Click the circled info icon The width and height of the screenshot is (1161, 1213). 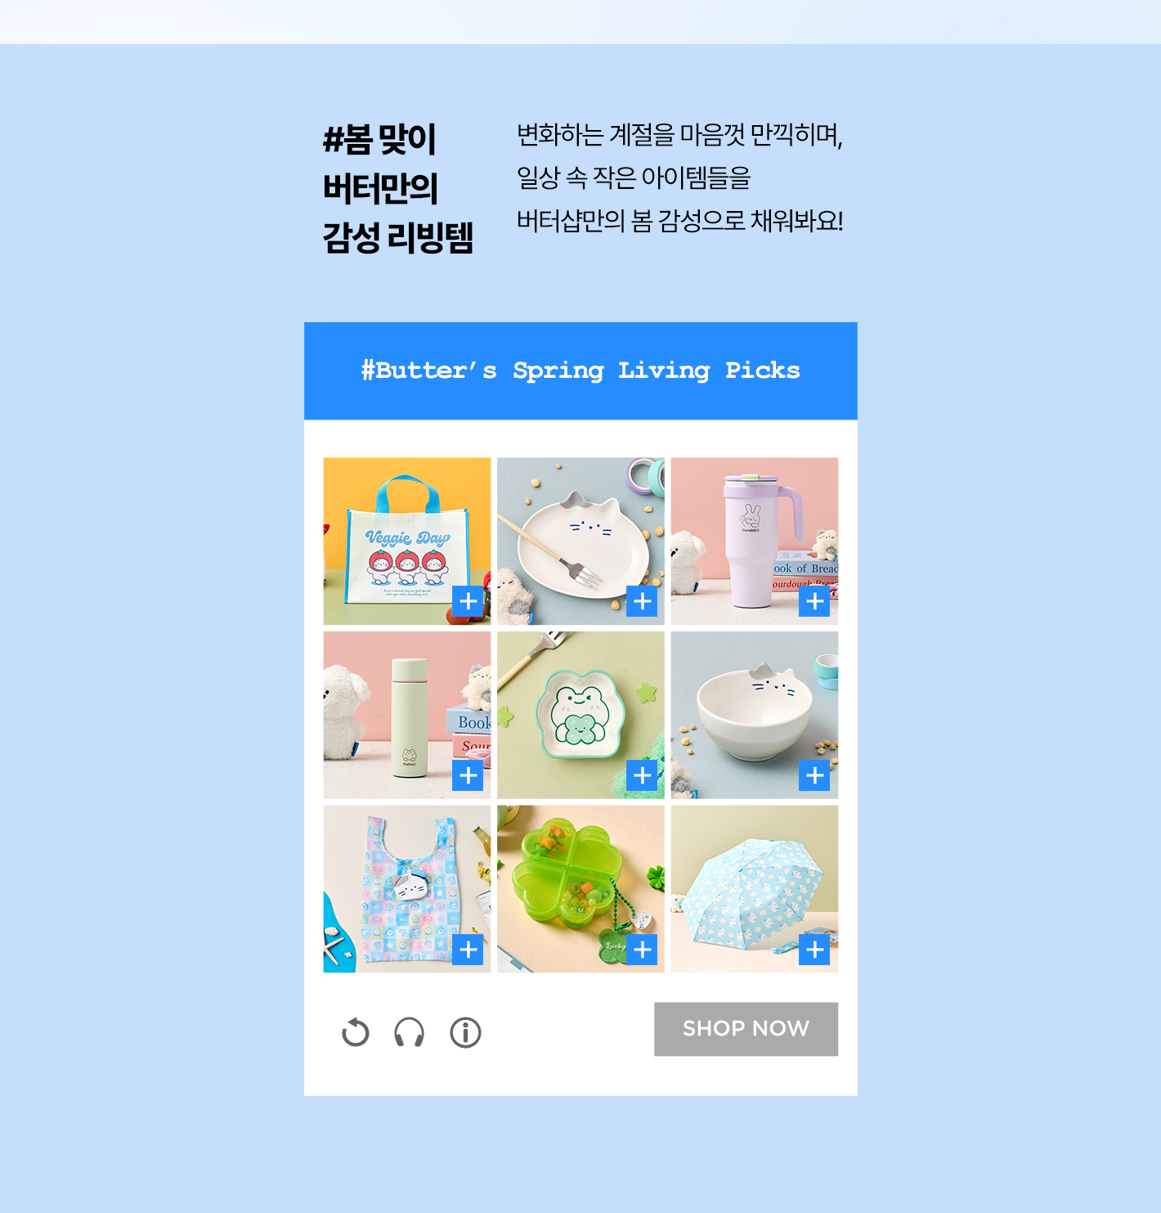466,1032
